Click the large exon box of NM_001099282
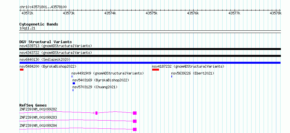The image size is (290, 133). pos(135,113)
